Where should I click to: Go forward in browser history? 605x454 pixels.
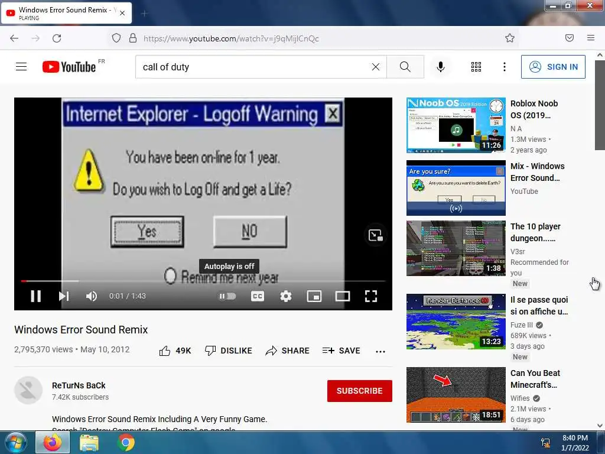click(35, 38)
